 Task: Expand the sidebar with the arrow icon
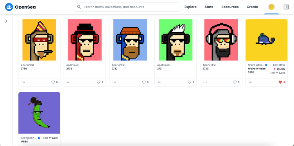[x=6, y=21]
